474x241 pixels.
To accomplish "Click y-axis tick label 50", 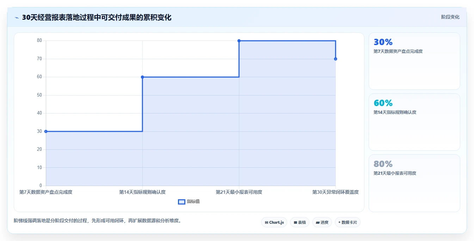I will [x=39, y=95].
